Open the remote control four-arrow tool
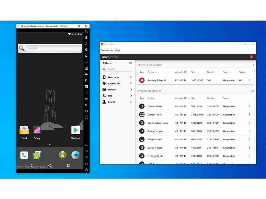 click(86, 62)
